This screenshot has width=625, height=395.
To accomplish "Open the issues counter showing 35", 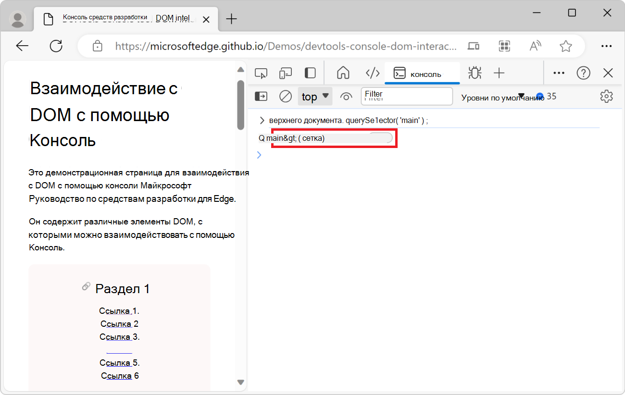I will coord(547,96).
